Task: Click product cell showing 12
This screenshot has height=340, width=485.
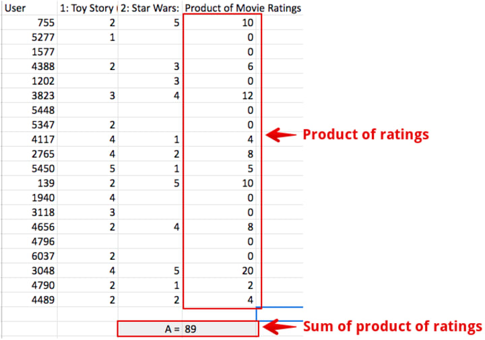Action: pyautogui.click(x=220, y=96)
